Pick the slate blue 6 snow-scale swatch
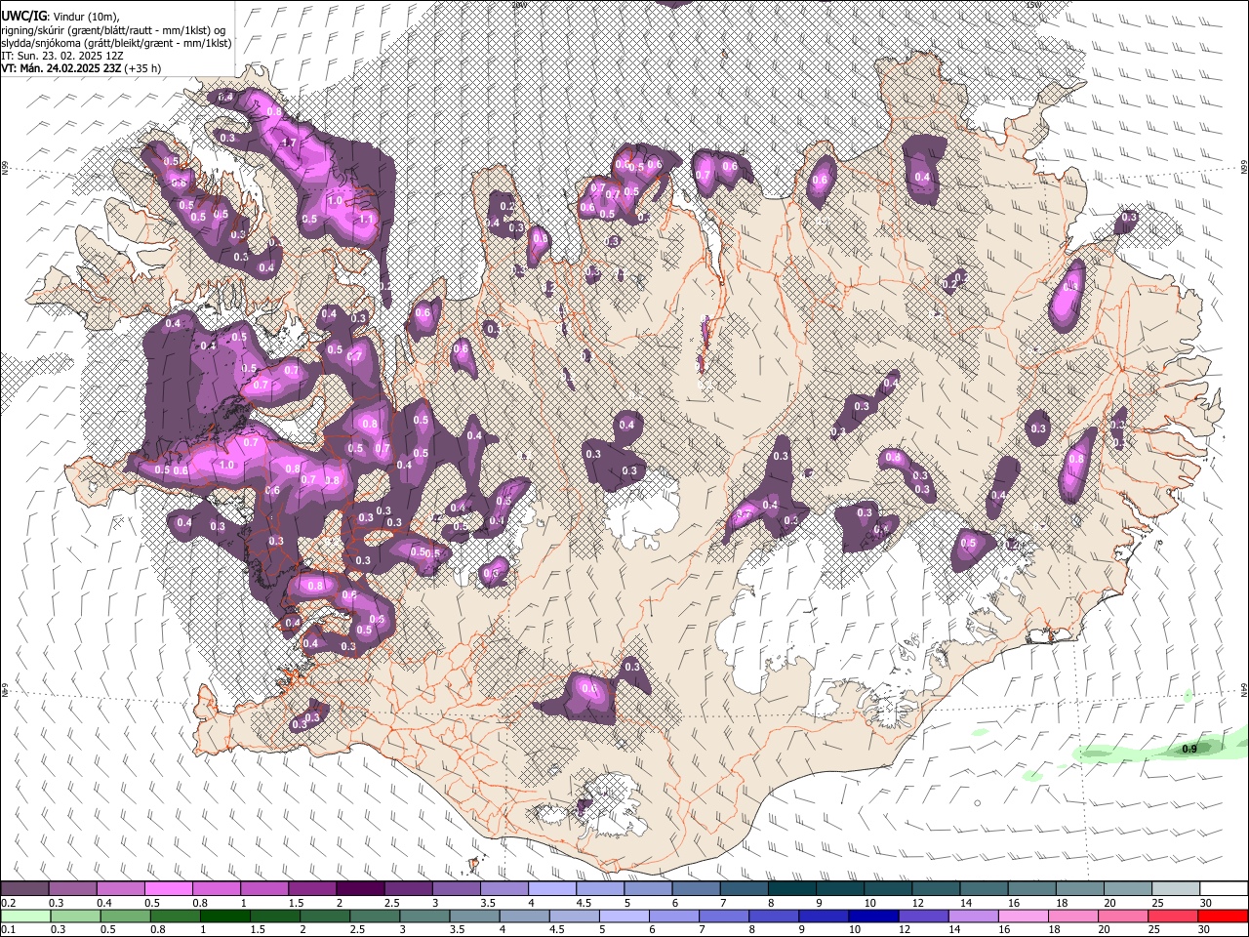 pyautogui.click(x=695, y=889)
